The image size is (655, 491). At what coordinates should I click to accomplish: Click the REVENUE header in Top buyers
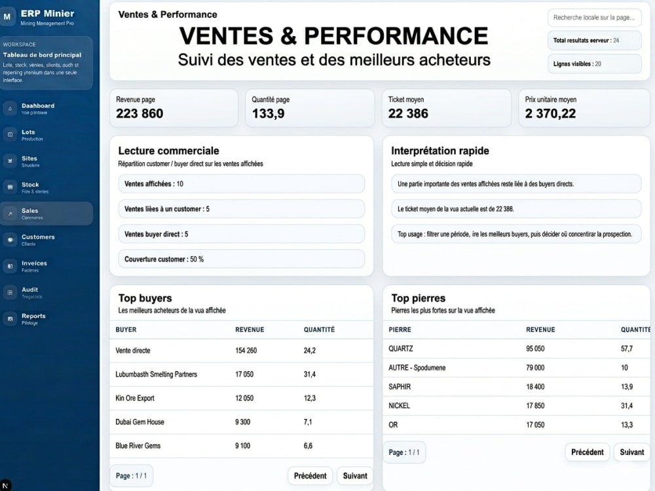[250, 330]
